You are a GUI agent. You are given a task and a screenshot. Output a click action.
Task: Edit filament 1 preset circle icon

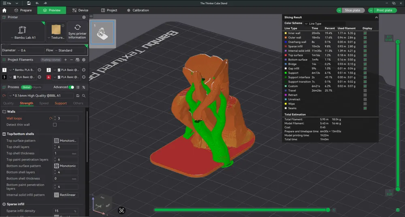tap(40, 70)
